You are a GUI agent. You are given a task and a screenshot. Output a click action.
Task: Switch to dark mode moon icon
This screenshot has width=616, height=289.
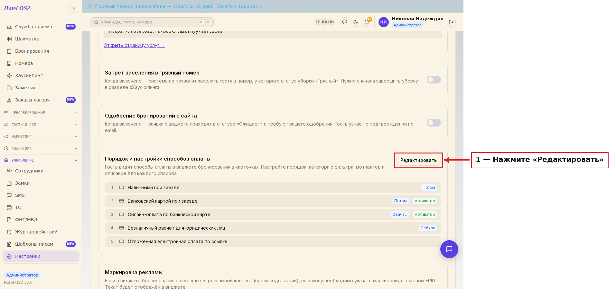[x=356, y=22]
